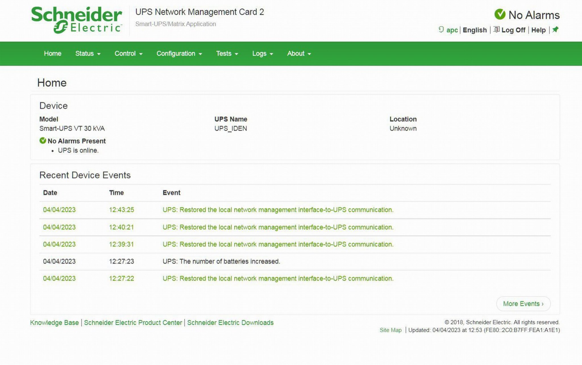Click the number of batteries increased event
The width and height of the screenshot is (582, 365).
tap(221, 261)
